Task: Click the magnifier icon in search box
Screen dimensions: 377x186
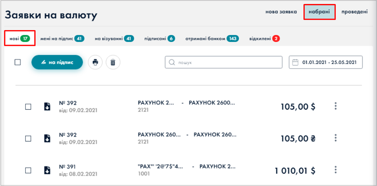Action: (x=172, y=62)
